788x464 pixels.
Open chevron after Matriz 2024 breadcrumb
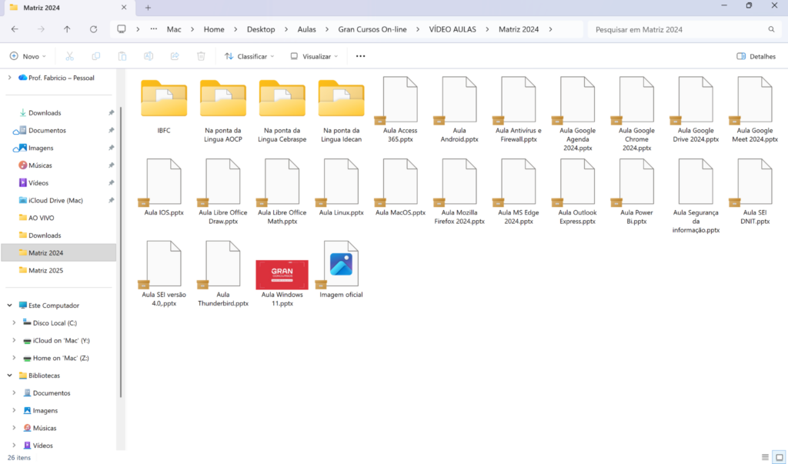[x=551, y=30]
